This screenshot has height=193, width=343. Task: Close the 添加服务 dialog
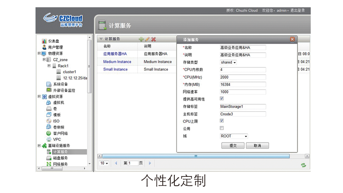[x=292, y=40]
